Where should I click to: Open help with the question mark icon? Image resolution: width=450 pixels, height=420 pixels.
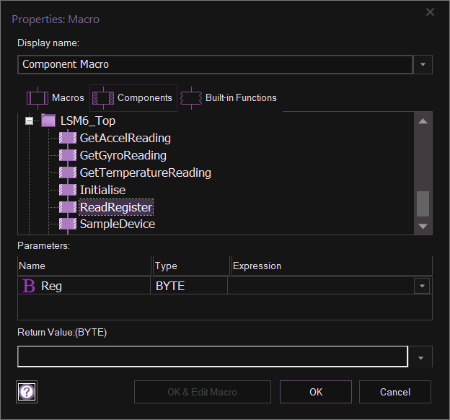tap(27, 392)
